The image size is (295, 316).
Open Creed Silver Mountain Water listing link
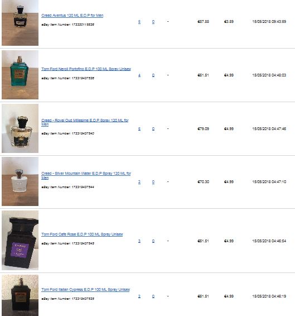tap(86, 175)
